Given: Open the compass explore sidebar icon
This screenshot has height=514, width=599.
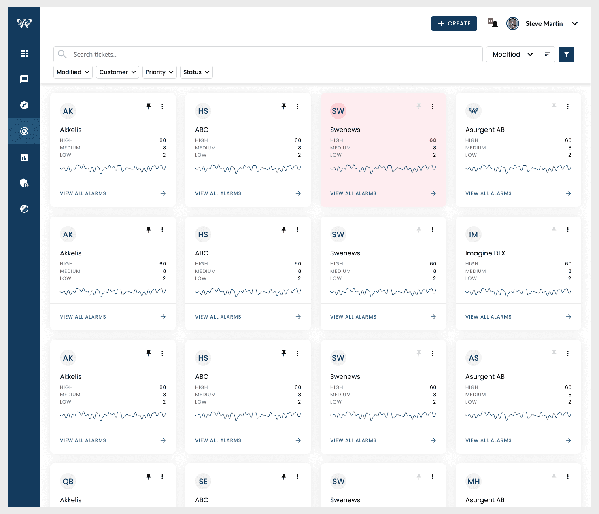Looking at the screenshot, I should point(24,105).
